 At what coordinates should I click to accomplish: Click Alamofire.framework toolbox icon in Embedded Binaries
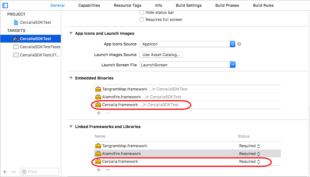pos(98,97)
